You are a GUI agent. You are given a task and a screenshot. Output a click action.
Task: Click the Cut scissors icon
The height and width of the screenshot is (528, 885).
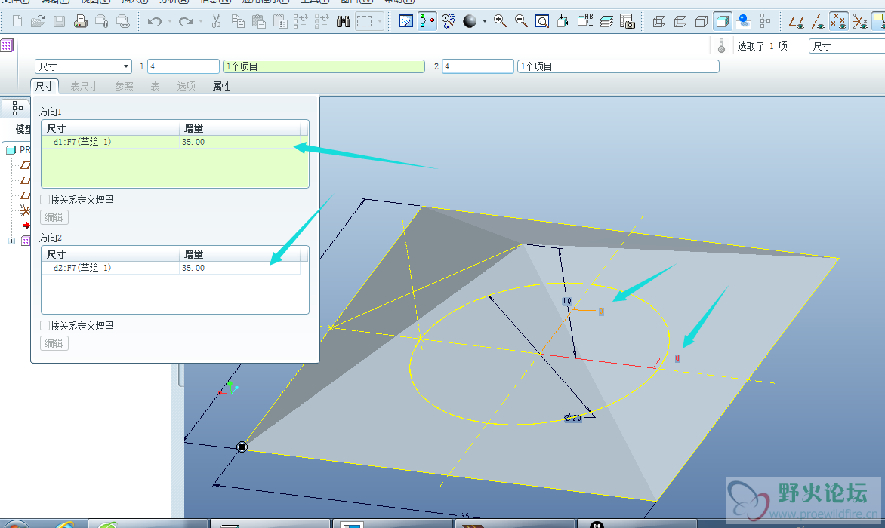point(216,21)
